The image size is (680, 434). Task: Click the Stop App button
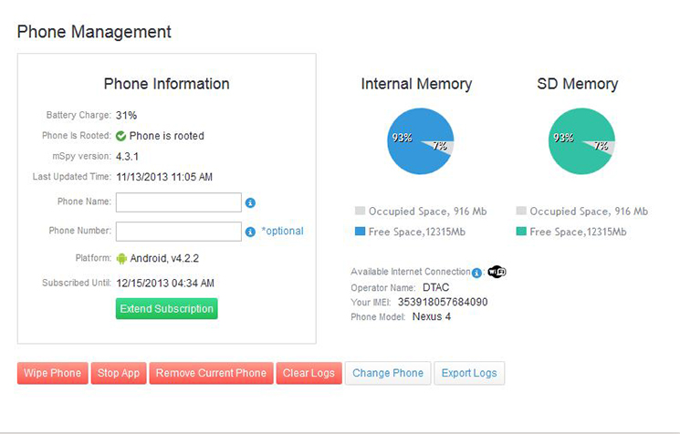[x=119, y=373]
